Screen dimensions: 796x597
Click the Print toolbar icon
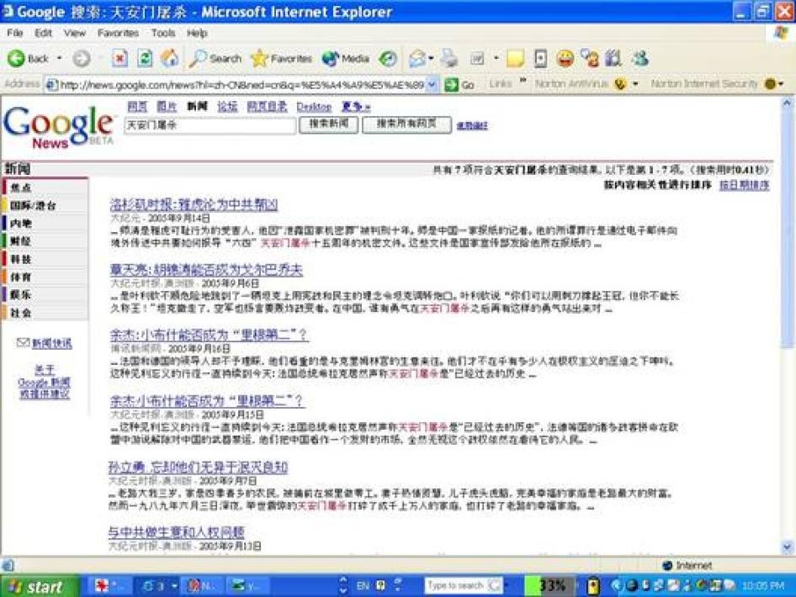click(x=450, y=59)
